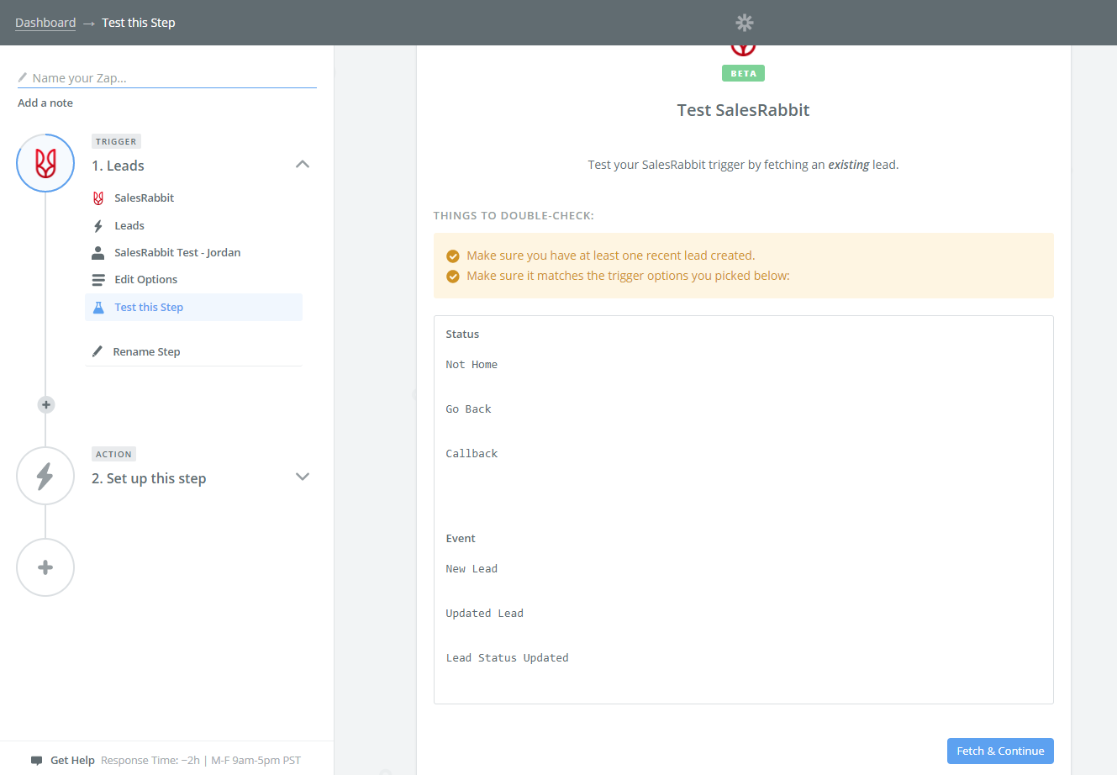1117x775 pixels.
Task: Click the 'Test SalesRabbit' heading
Action: pos(744,110)
